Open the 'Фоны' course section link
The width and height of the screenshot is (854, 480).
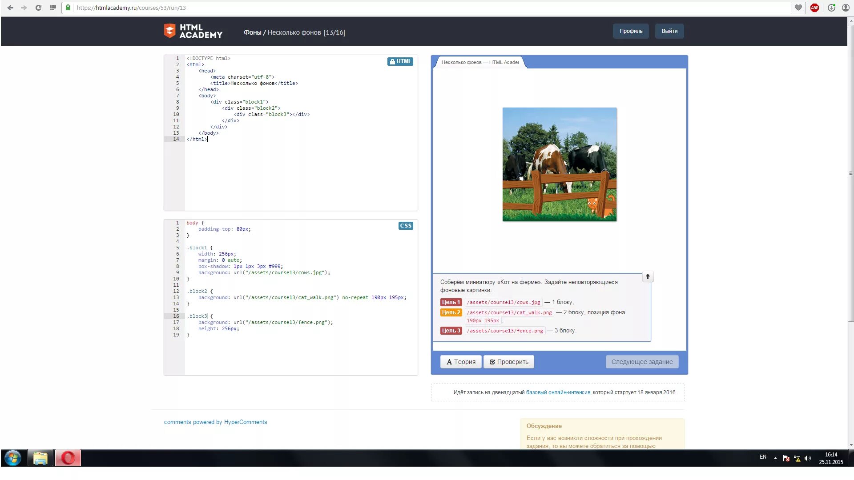[252, 32]
